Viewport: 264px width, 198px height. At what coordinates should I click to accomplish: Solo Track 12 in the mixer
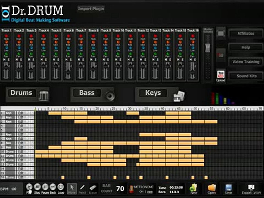coord(145,60)
